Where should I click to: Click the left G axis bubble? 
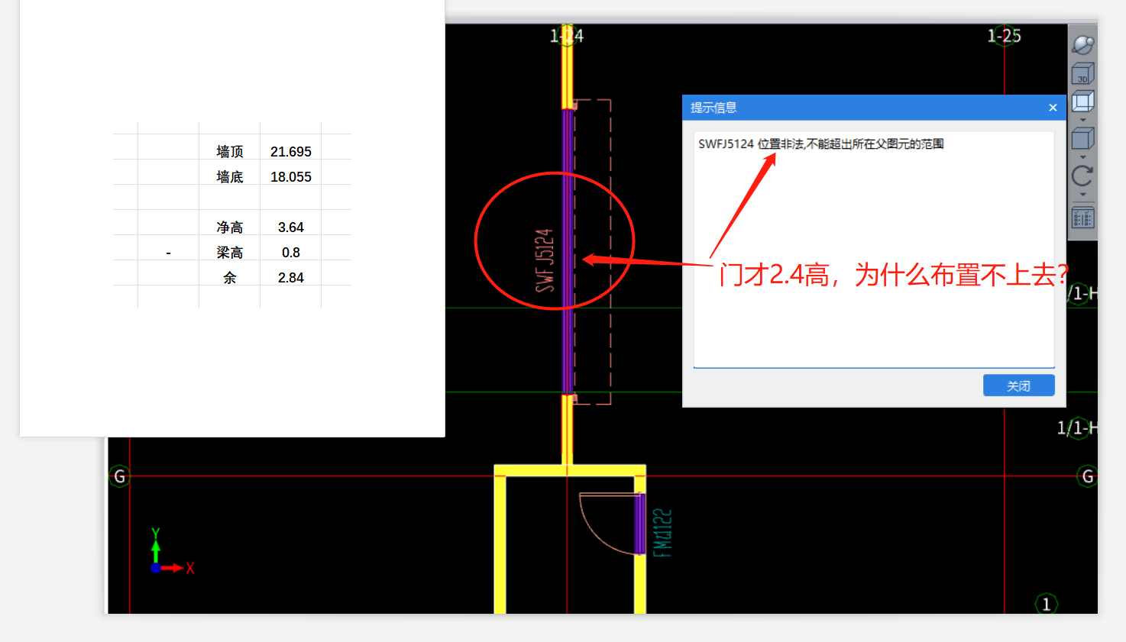[119, 476]
